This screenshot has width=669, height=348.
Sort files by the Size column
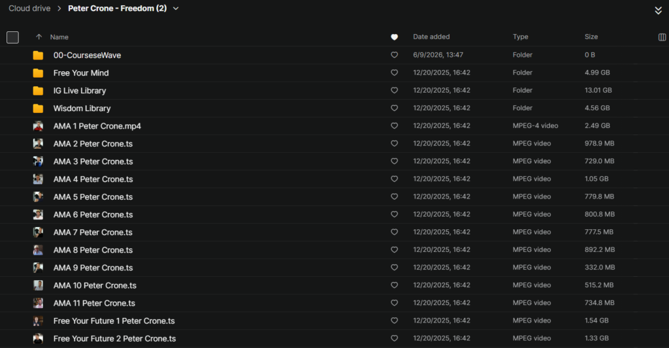coord(591,37)
